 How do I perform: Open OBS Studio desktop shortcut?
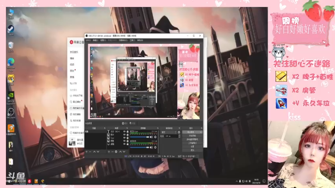(11, 113)
